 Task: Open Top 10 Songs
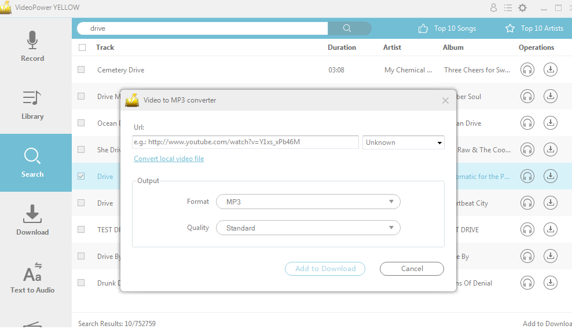(448, 28)
